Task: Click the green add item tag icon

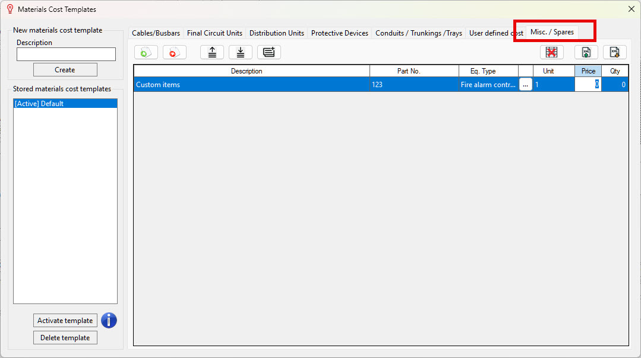Action: [146, 52]
